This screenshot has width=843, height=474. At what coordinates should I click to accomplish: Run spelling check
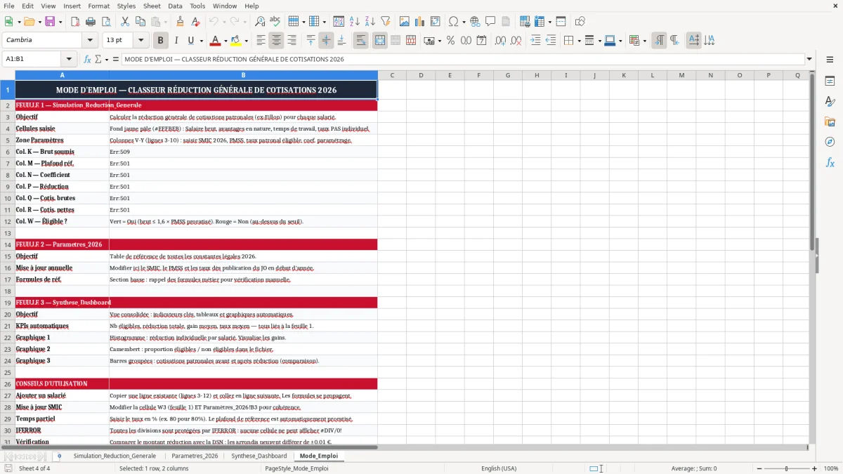(275, 22)
